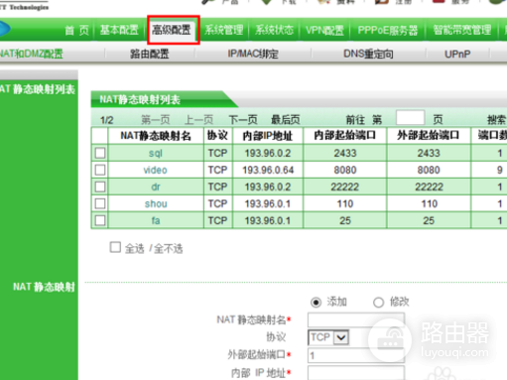Check the dr mapping row checkbox

pyautogui.click(x=100, y=187)
